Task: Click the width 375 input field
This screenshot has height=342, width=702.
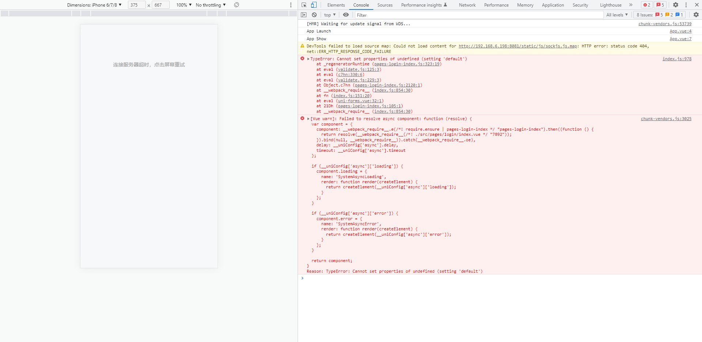Action: pyautogui.click(x=137, y=5)
